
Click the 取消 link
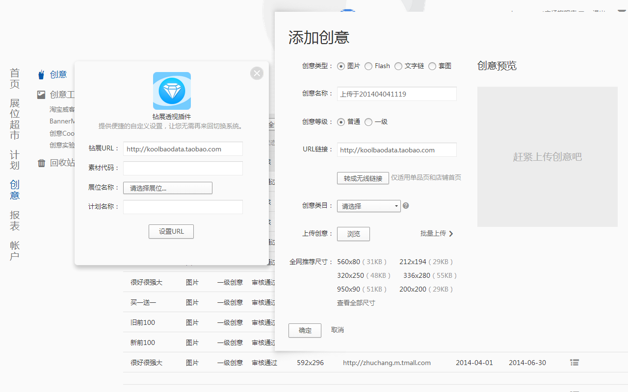[x=338, y=330]
